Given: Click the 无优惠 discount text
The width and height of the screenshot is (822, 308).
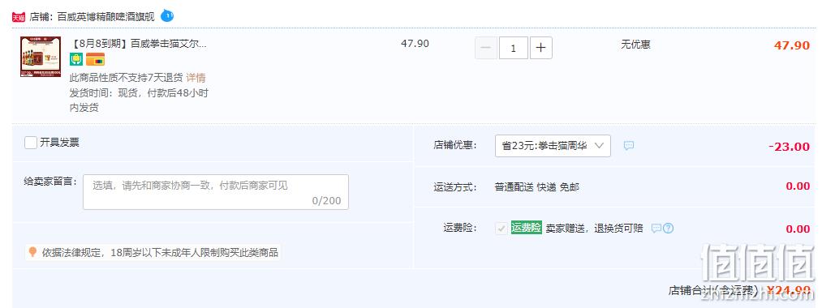Looking at the screenshot, I should pos(635,45).
